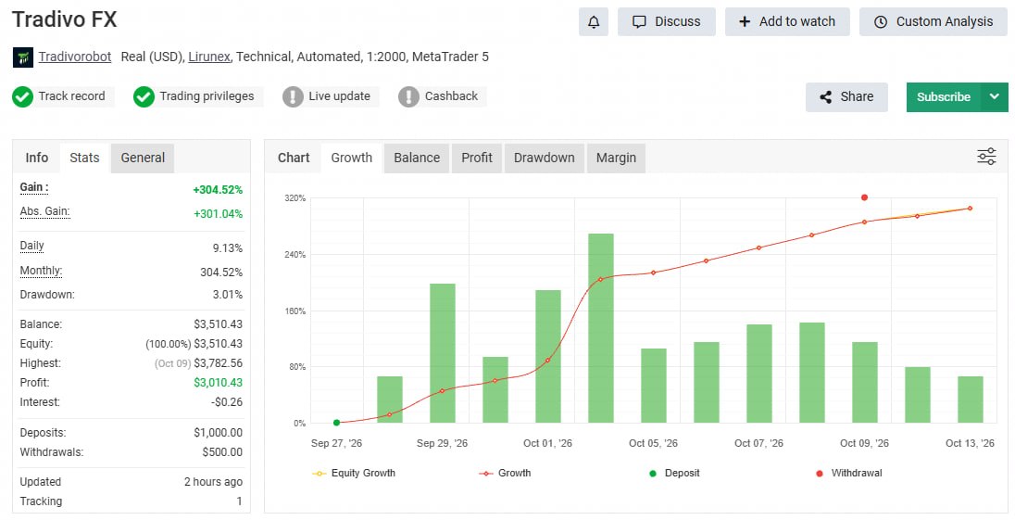
Task: Switch to the General tab
Action: click(x=143, y=158)
